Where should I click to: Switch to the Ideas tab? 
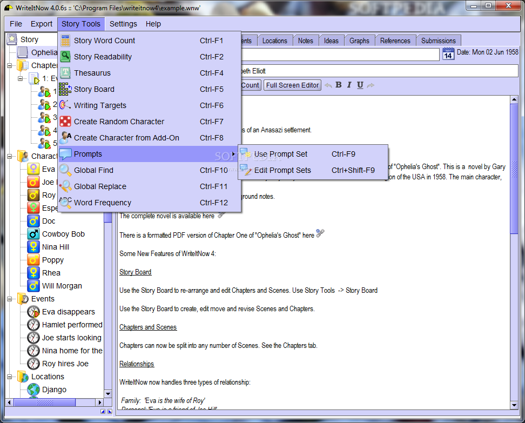coord(331,41)
